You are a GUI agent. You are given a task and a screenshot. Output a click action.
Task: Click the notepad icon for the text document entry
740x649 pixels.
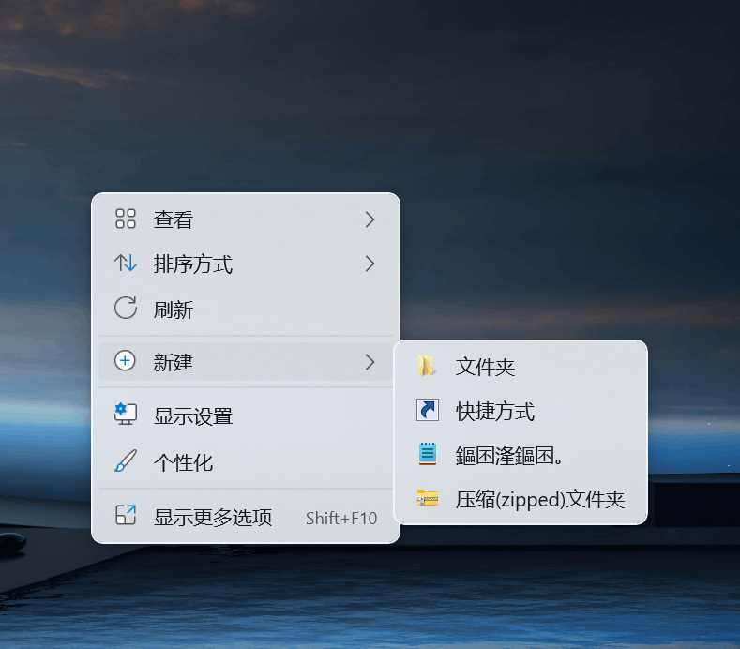click(x=428, y=454)
